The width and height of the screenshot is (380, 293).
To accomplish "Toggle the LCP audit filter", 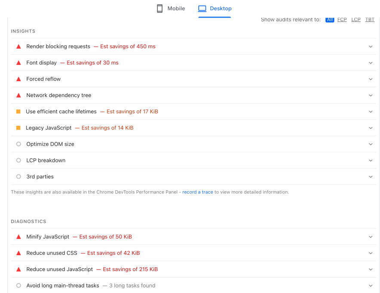I will click(355, 19).
